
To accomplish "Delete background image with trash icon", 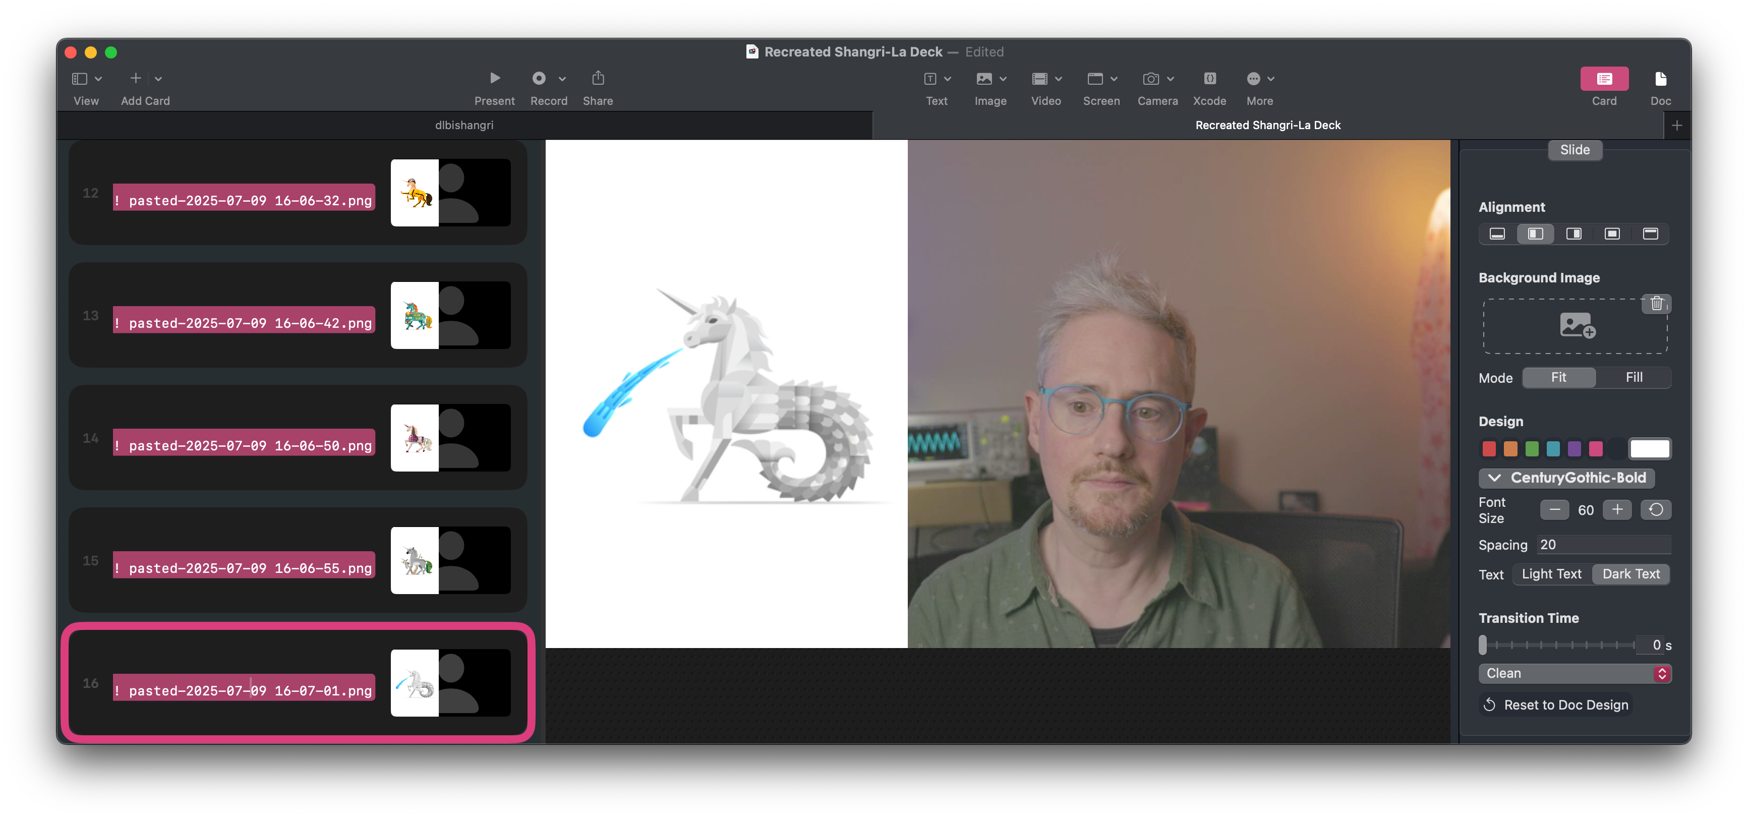I will point(1656,303).
